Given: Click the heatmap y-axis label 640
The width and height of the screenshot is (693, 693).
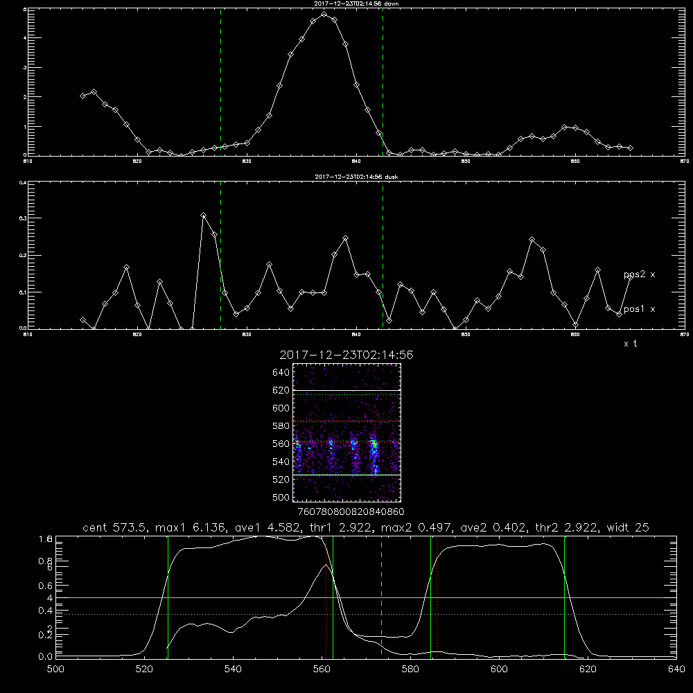Looking at the screenshot, I should [x=281, y=372].
